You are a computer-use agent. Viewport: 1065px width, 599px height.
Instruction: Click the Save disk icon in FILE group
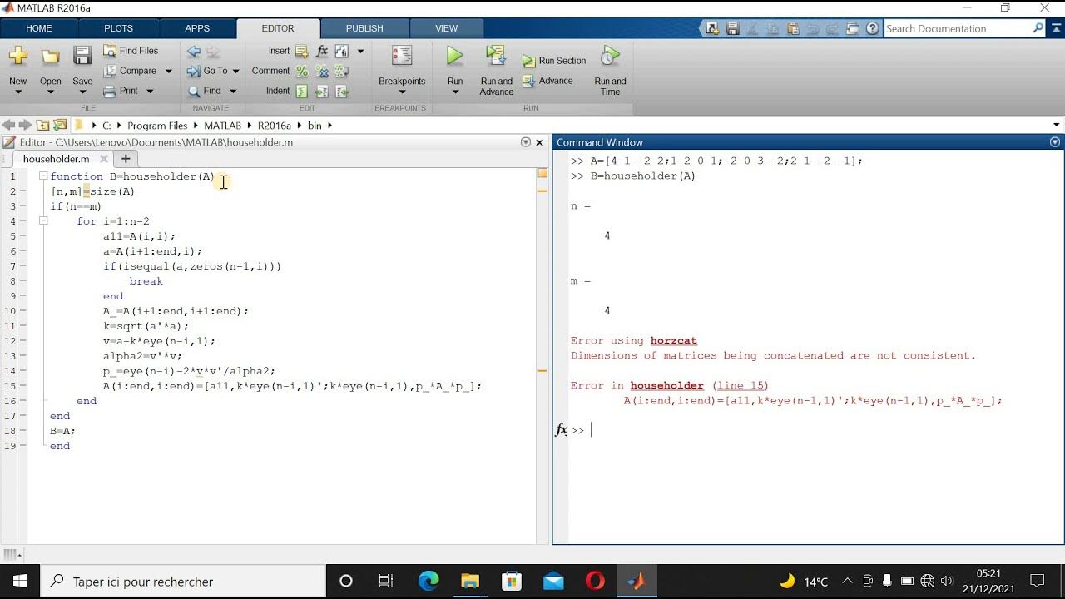(82, 57)
